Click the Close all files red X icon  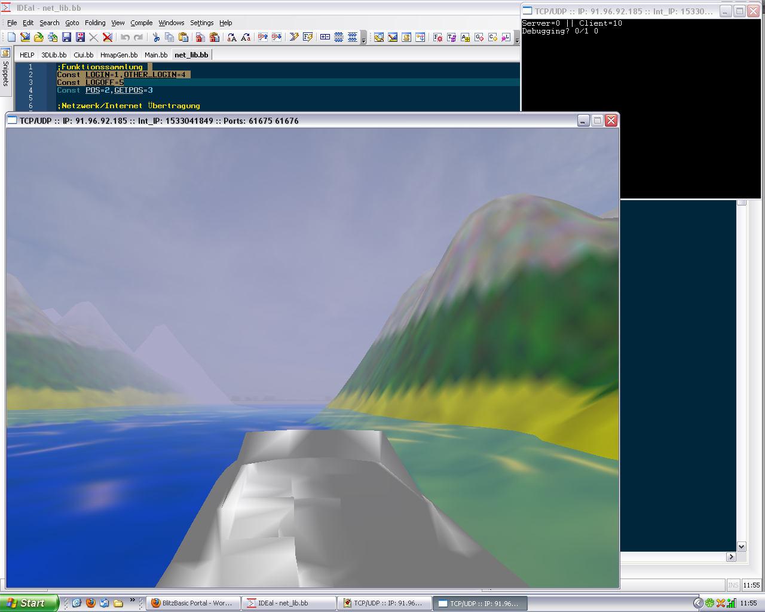click(108, 37)
